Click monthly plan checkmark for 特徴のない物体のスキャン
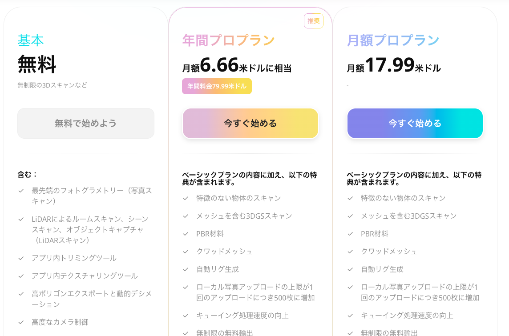The image size is (509, 336). [x=350, y=198]
